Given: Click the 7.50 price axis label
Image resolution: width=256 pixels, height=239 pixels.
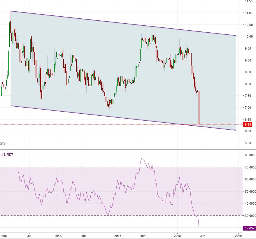Looking at the screenshot, I should point(248,96).
